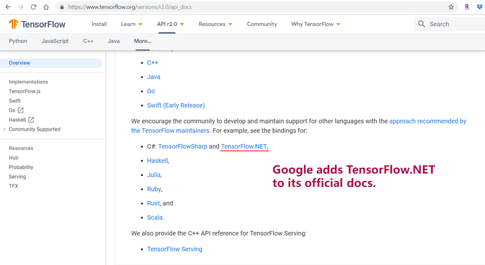The height and width of the screenshot is (265, 485).
Task: Expand the API r2.0 dropdown
Action: point(170,24)
